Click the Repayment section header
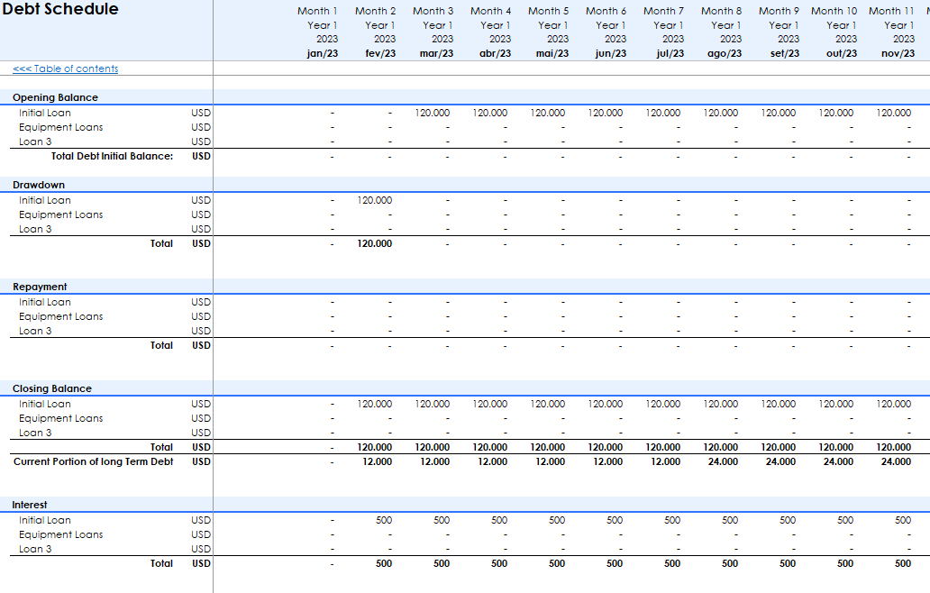The height and width of the screenshot is (593, 930). (x=40, y=287)
